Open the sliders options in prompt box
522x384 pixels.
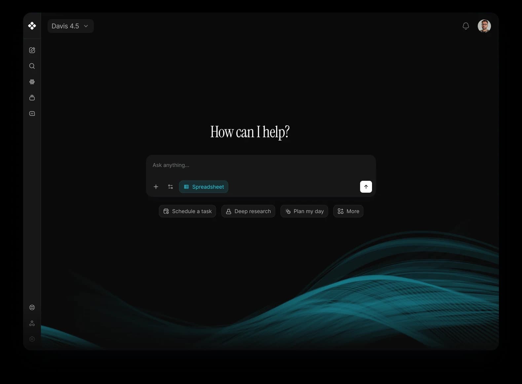point(170,187)
